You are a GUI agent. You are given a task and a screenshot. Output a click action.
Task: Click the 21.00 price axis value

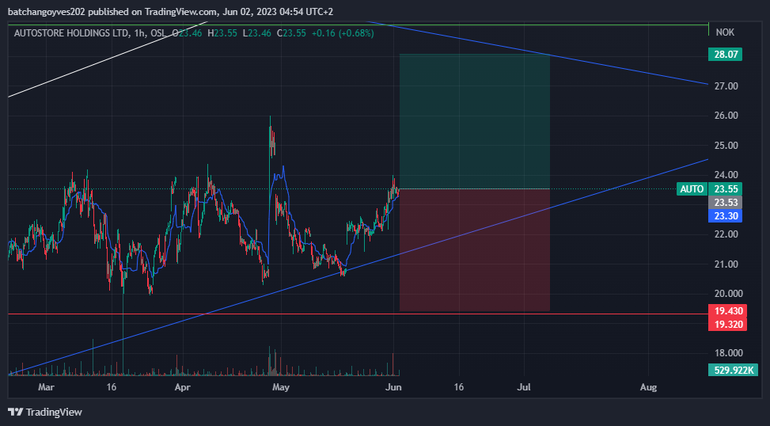(726, 264)
